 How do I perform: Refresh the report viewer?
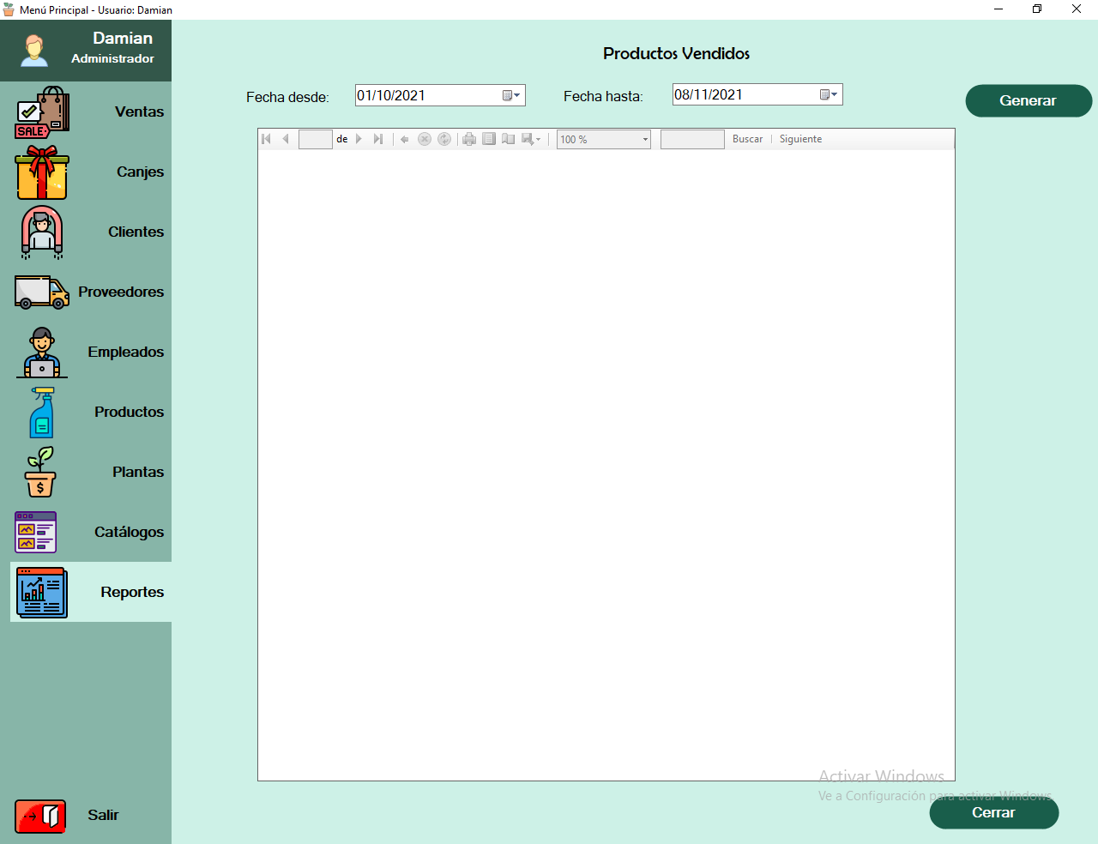[x=444, y=139]
